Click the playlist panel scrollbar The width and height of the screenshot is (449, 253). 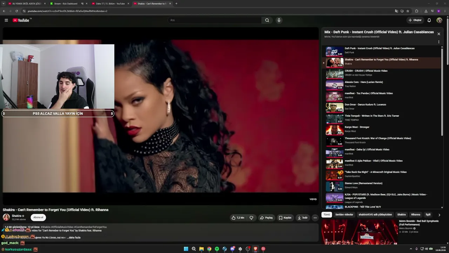442,91
